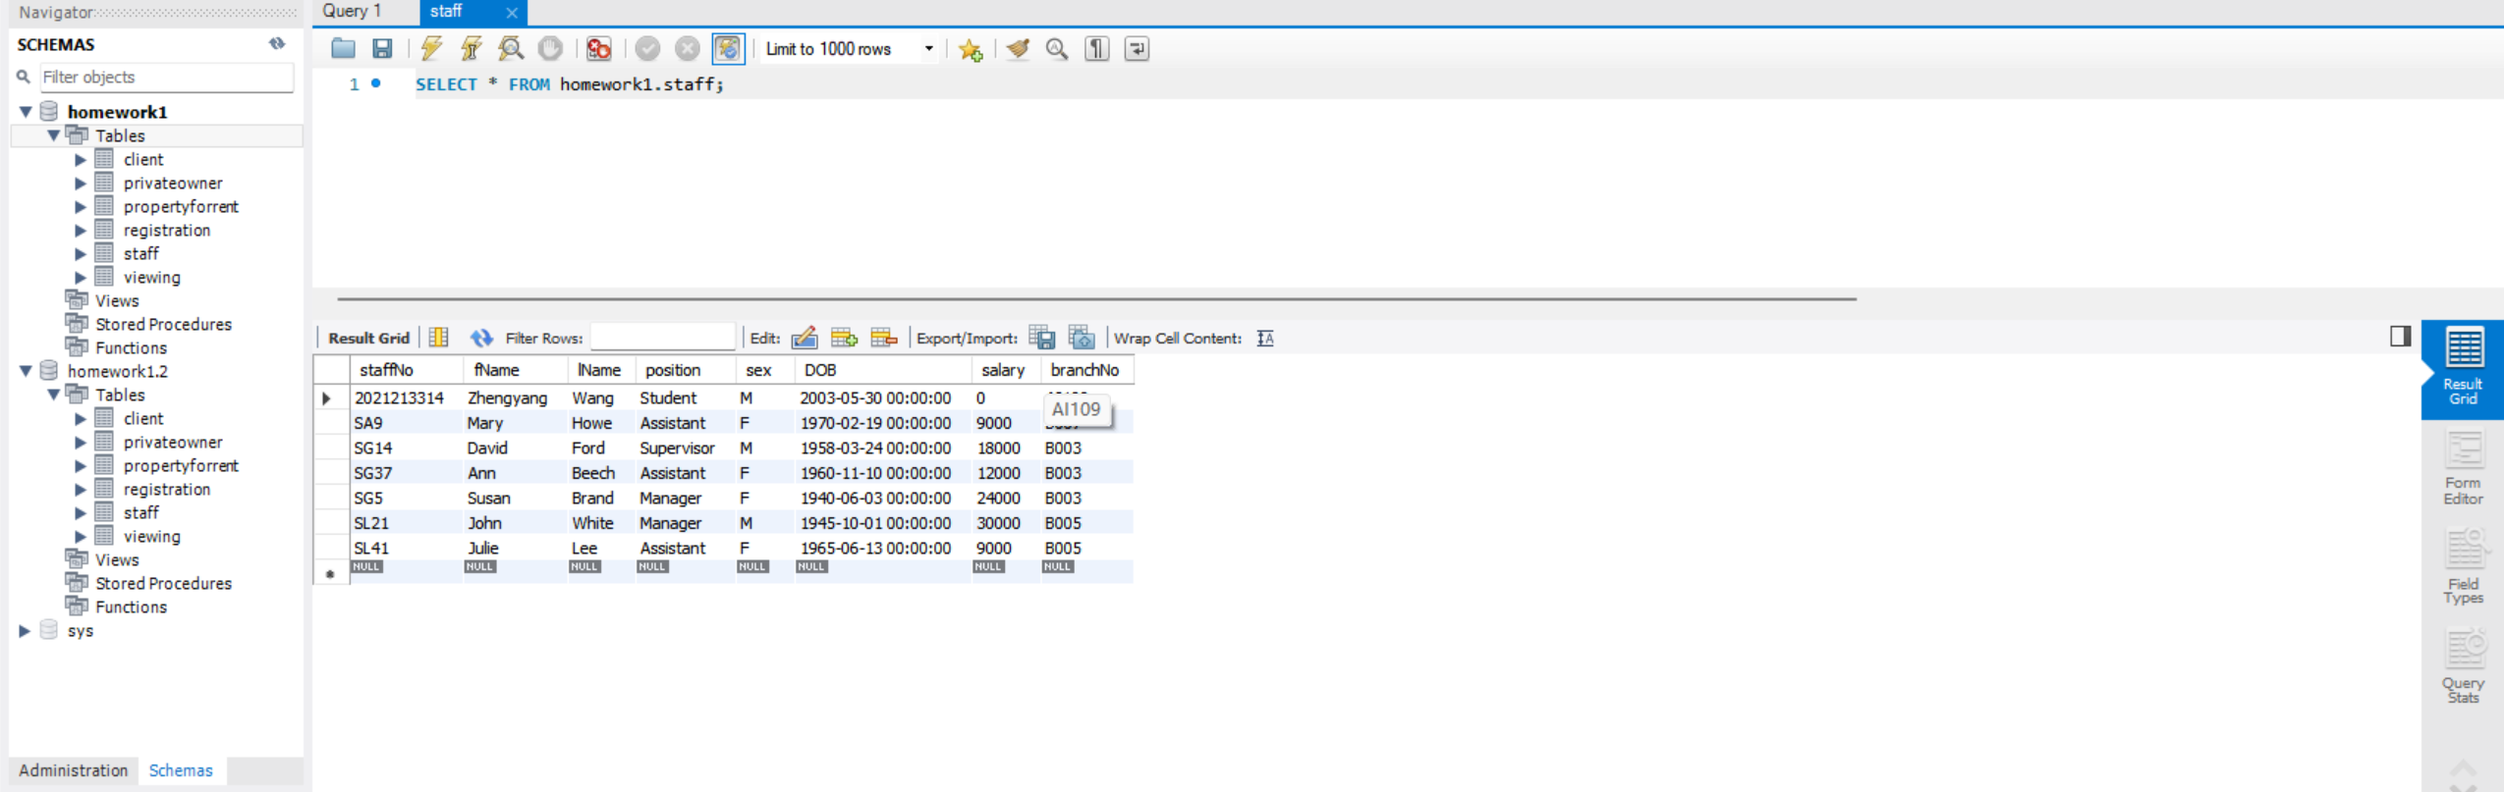
Task: Toggle invisible characters pilcrow icon
Action: [1096, 48]
